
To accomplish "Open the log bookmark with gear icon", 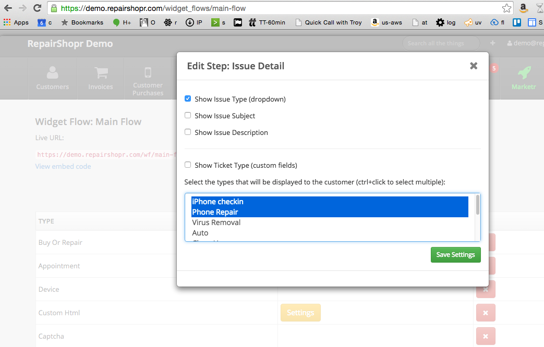I will [x=446, y=22].
